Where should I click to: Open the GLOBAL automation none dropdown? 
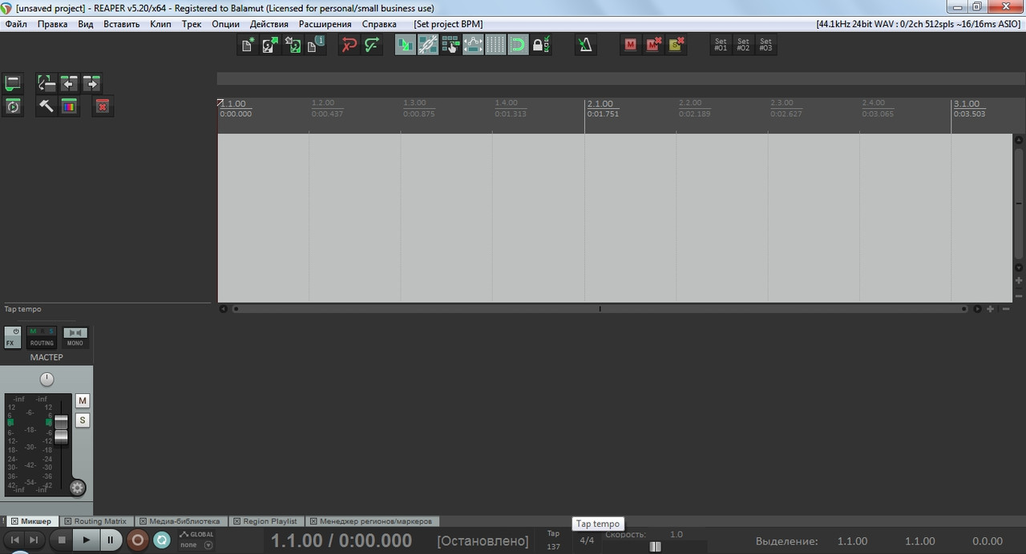196,545
